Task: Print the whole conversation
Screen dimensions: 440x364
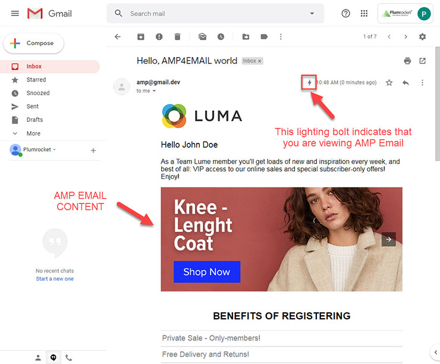Action: point(407,61)
